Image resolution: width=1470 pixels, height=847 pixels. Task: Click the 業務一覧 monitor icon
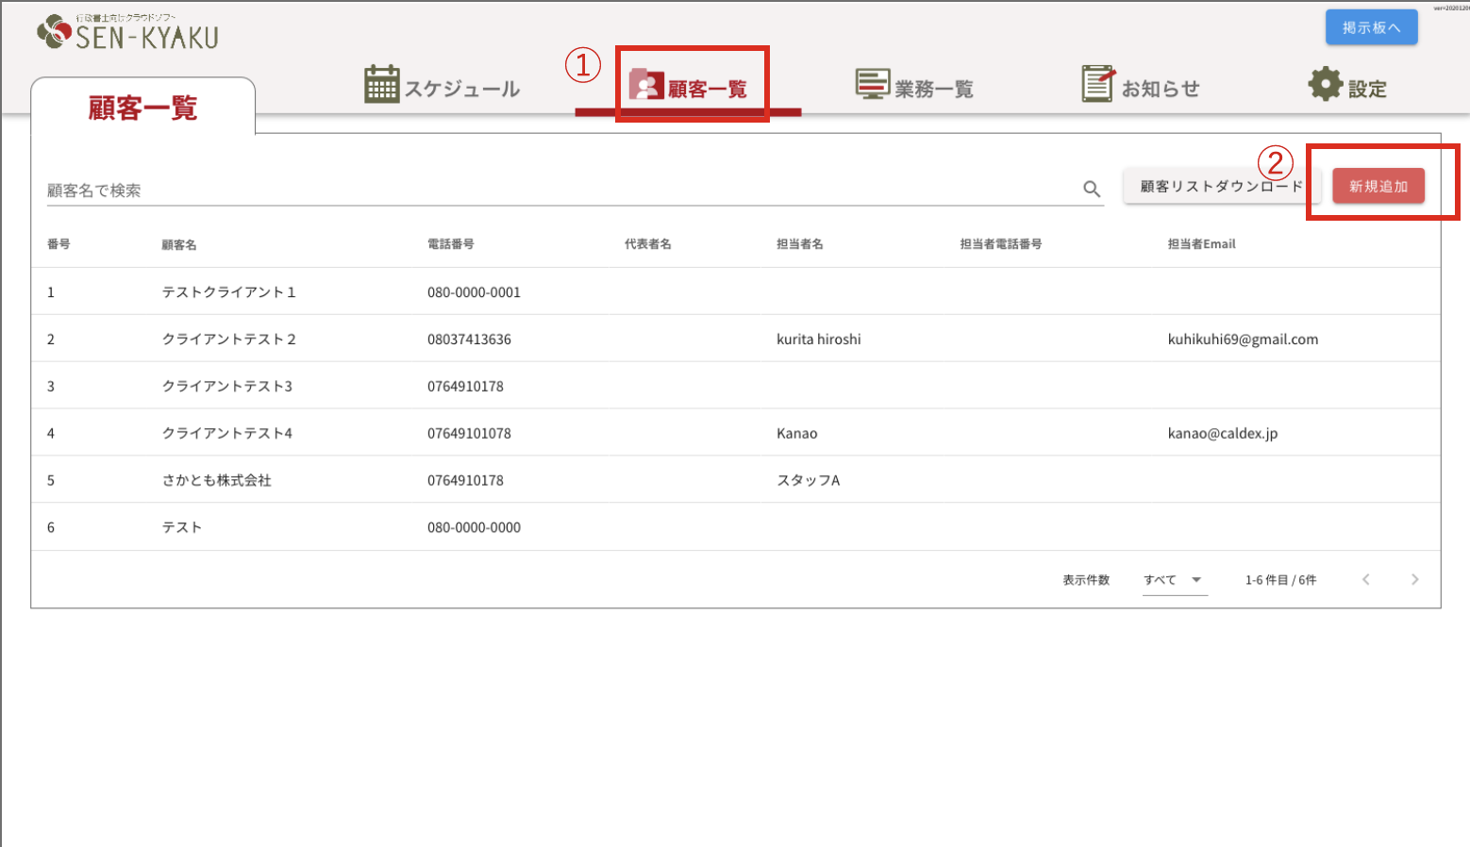[x=872, y=85]
